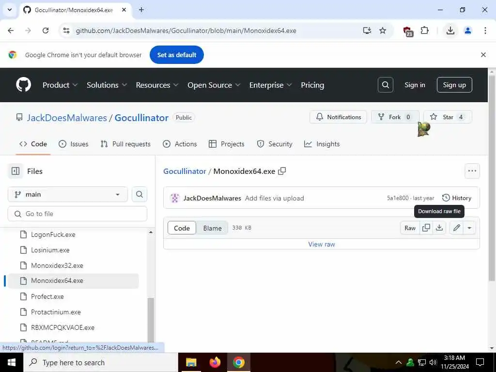Dismiss default browser notification bar
Image resolution: width=496 pixels, height=372 pixels.
coord(483,55)
